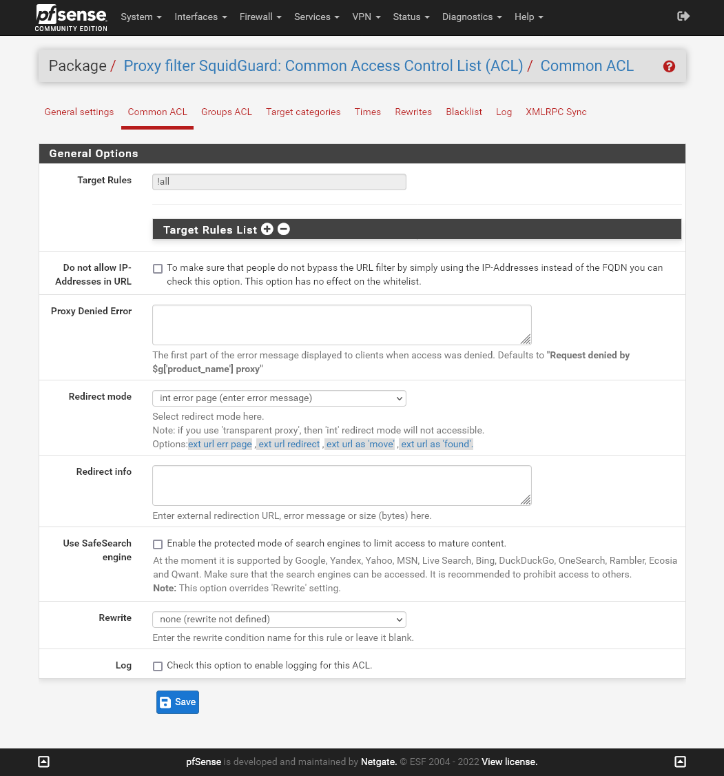The height and width of the screenshot is (776, 724).
Task: Enable the Use SafeSearch engine checkbox
Action: tap(158, 544)
